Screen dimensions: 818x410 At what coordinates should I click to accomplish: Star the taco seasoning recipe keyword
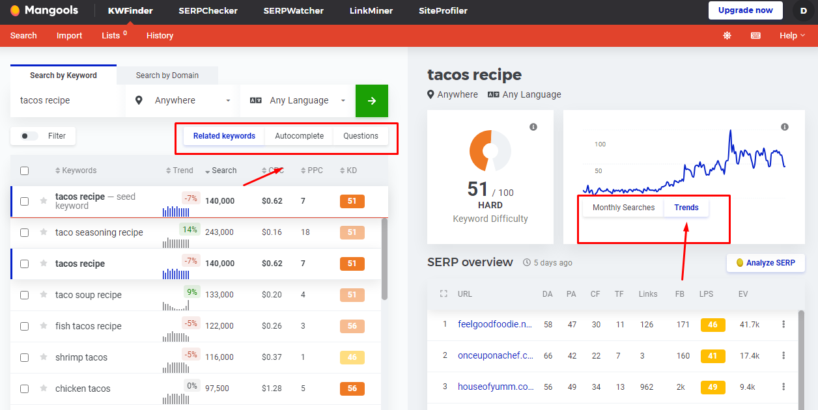(44, 232)
